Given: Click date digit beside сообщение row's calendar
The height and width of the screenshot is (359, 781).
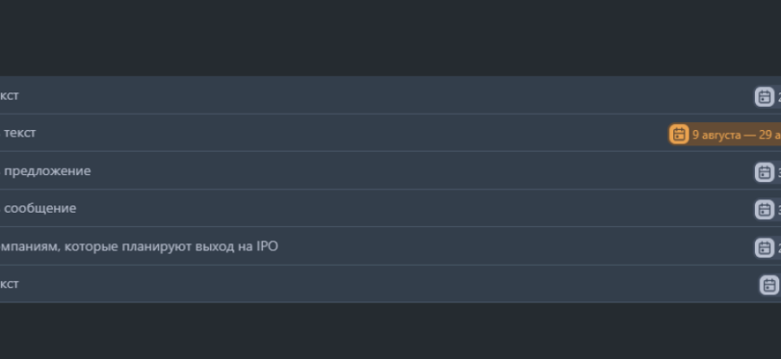Looking at the screenshot, I should (778, 210).
